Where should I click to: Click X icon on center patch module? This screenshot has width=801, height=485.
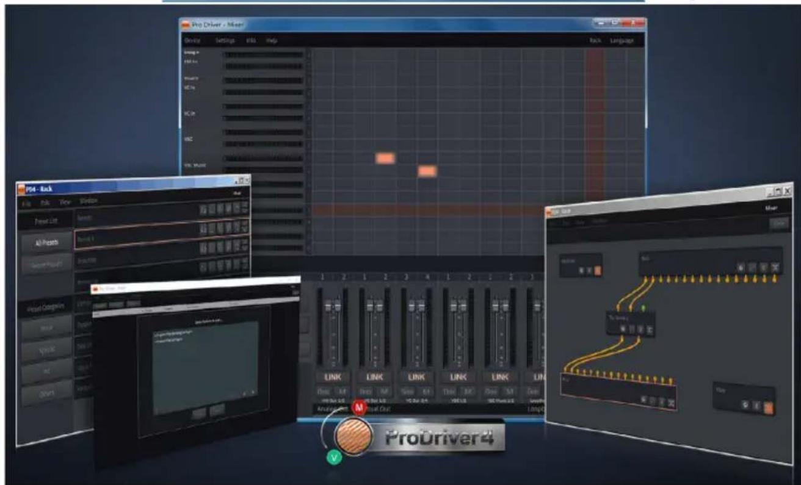(x=650, y=331)
